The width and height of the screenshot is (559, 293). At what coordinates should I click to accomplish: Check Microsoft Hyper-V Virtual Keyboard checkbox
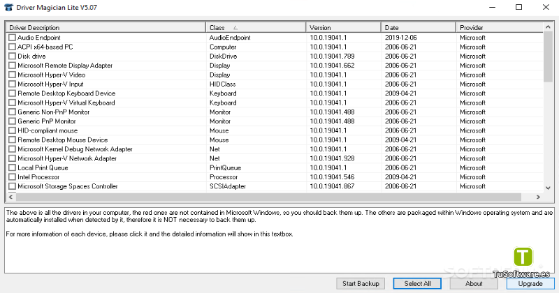[12, 103]
